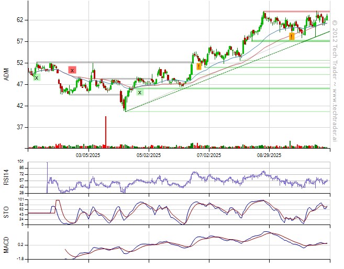The height and width of the screenshot is (269, 344).
Task: Click the leftmost green x marker
Action: click(36, 77)
